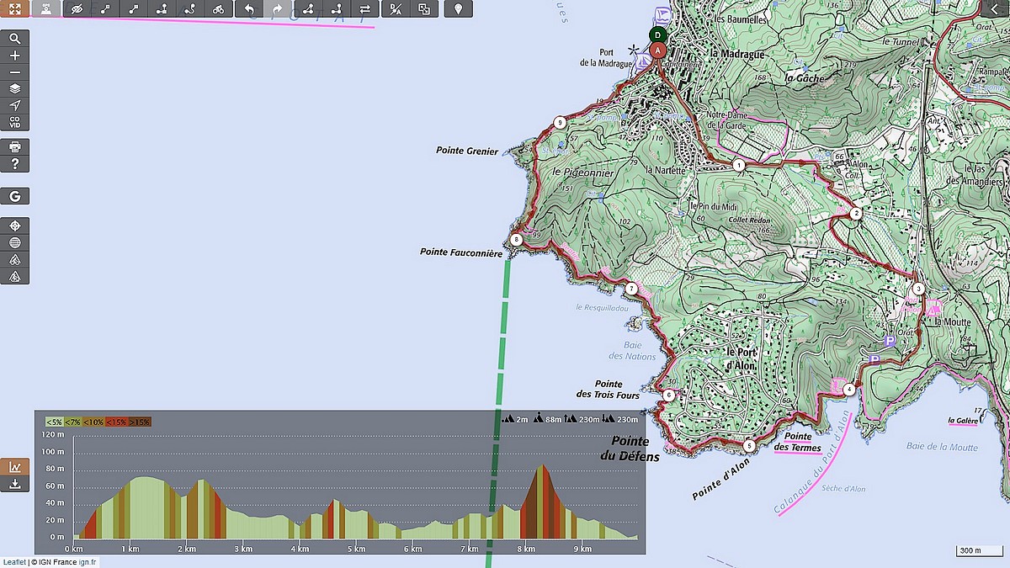Click the crosshair target button

pyautogui.click(x=15, y=226)
